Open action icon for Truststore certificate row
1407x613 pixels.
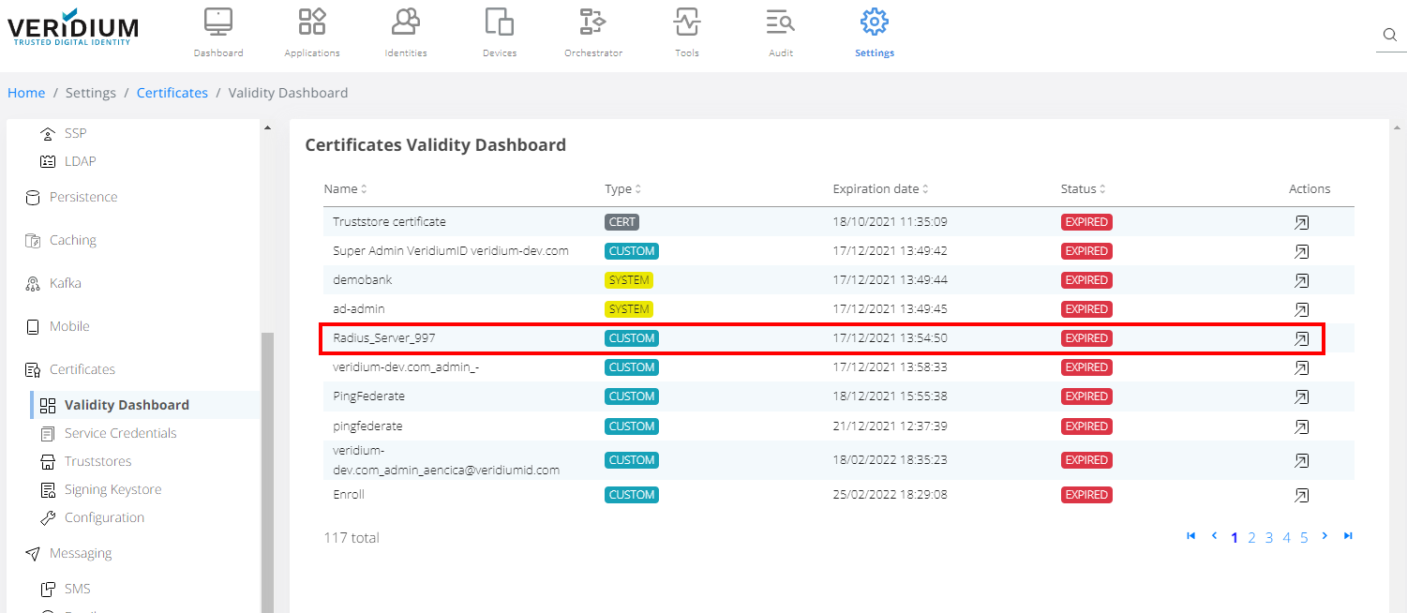1301,222
